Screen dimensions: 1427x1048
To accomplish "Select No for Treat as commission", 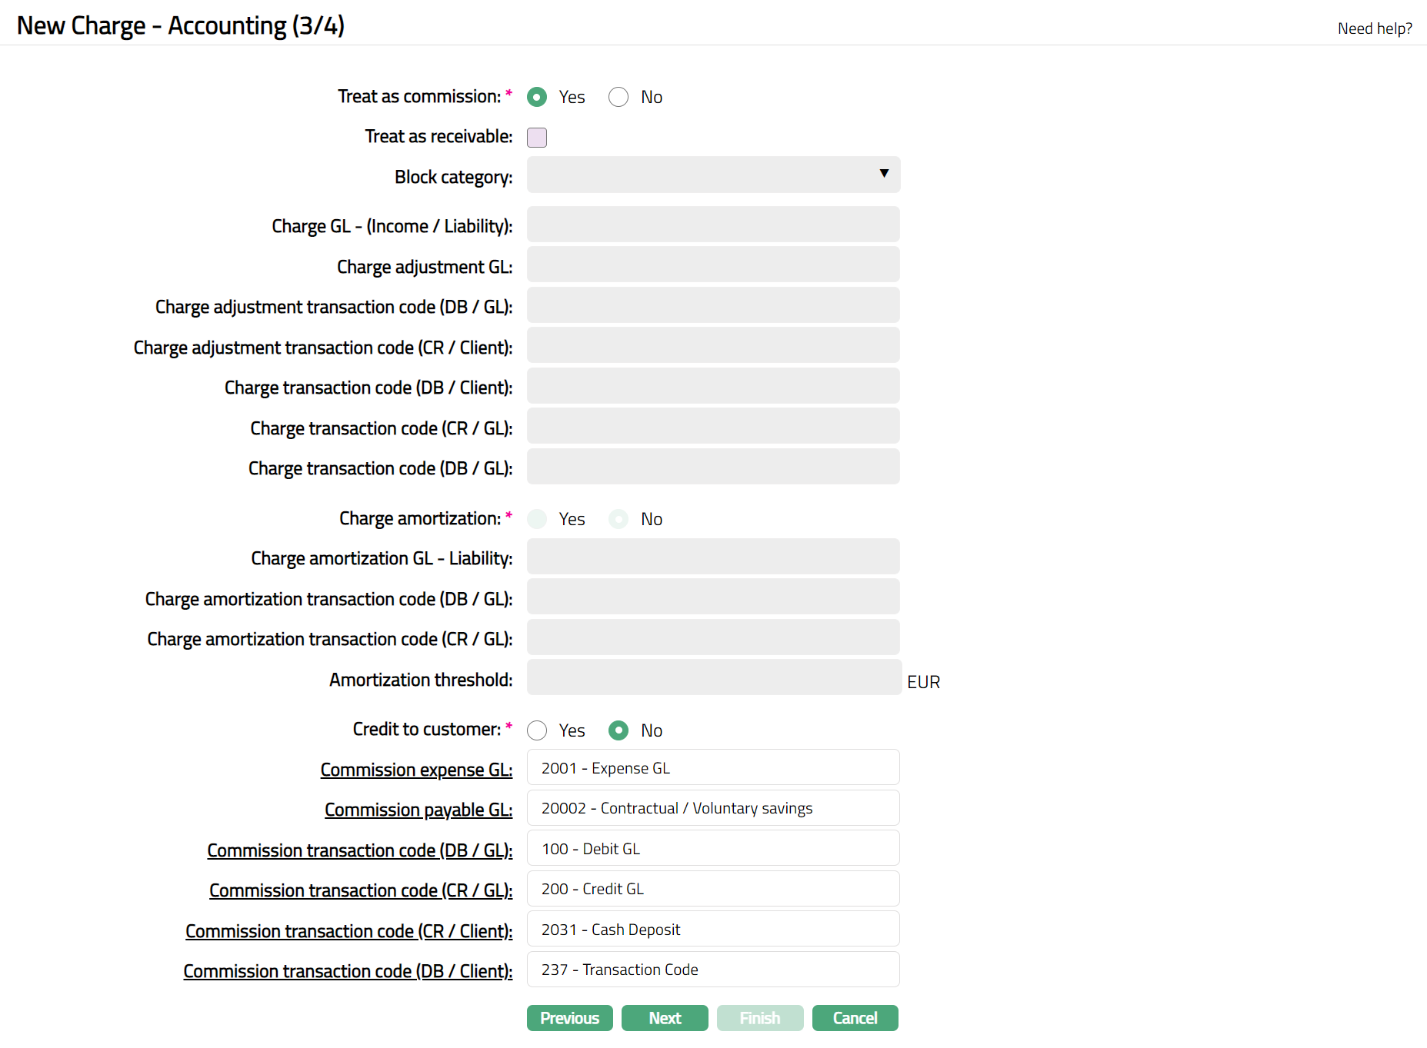I will 618,97.
